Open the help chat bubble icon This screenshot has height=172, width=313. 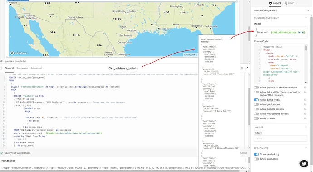point(304,163)
